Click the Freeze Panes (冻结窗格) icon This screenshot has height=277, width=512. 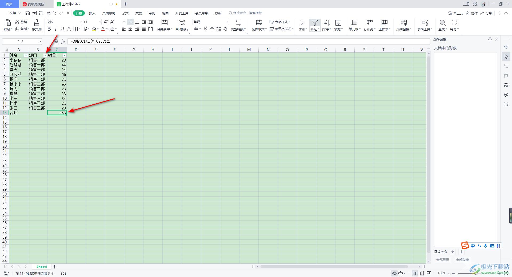[404, 23]
